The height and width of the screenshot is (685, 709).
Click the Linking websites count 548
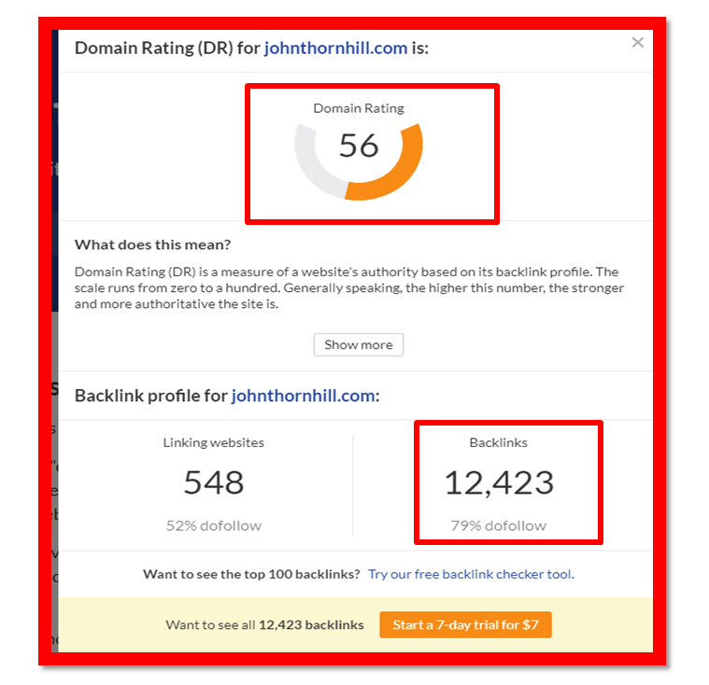[213, 482]
